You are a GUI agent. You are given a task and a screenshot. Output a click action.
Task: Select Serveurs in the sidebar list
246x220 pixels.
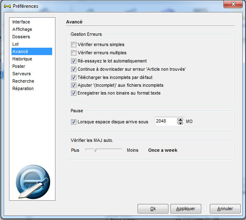pos(21,74)
